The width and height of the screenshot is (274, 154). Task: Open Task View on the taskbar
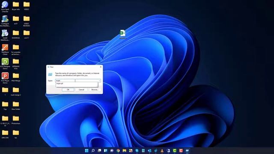[x=99, y=151]
